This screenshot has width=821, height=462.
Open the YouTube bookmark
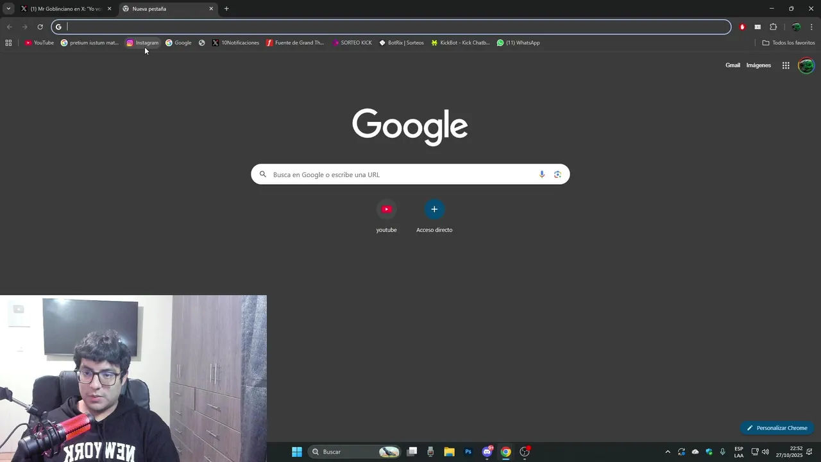(39, 43)
